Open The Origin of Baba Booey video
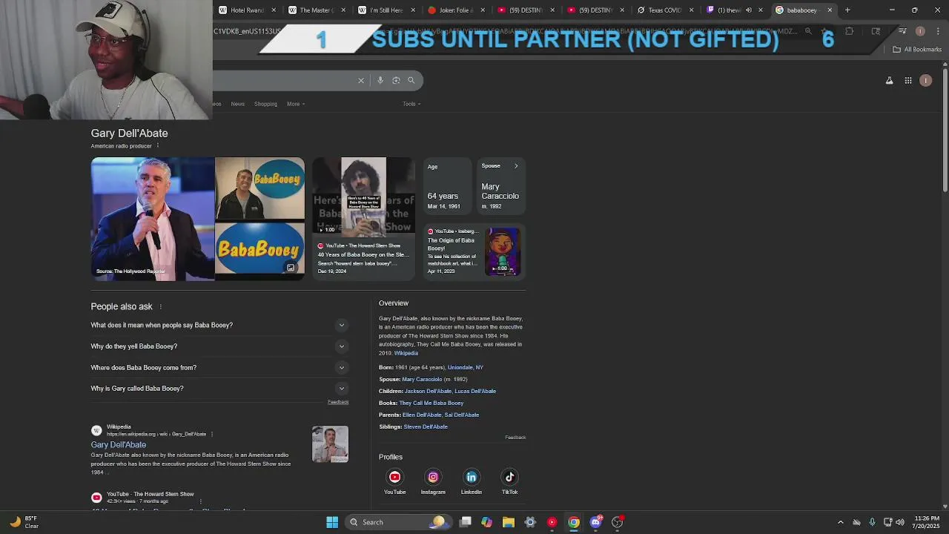The height and width of the screenshot is (534, 949). click(474, 252)
